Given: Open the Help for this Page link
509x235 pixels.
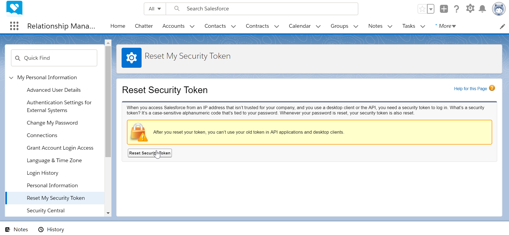Looking at the screenshot, I should (470, 89).
